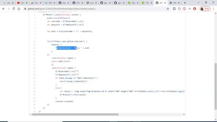The width and height of the screenshot is (217, 122).
Task: Close the GitHub 'Sea' tab
Action: pyautogui.click(x=68, y=3)
